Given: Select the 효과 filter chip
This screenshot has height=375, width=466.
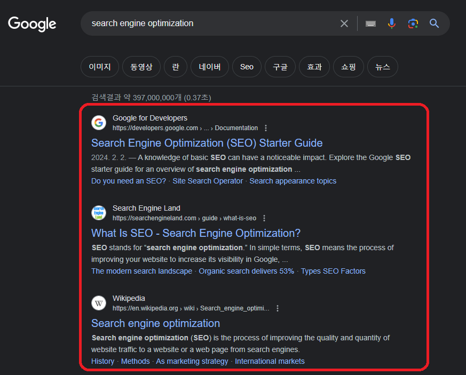Looking at the screenshot, I should click(314, 67).
